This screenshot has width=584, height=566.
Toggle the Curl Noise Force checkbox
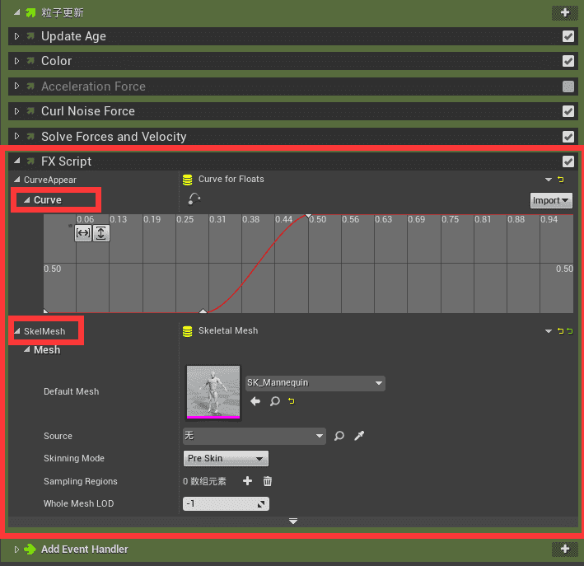[x=568, y=111]
